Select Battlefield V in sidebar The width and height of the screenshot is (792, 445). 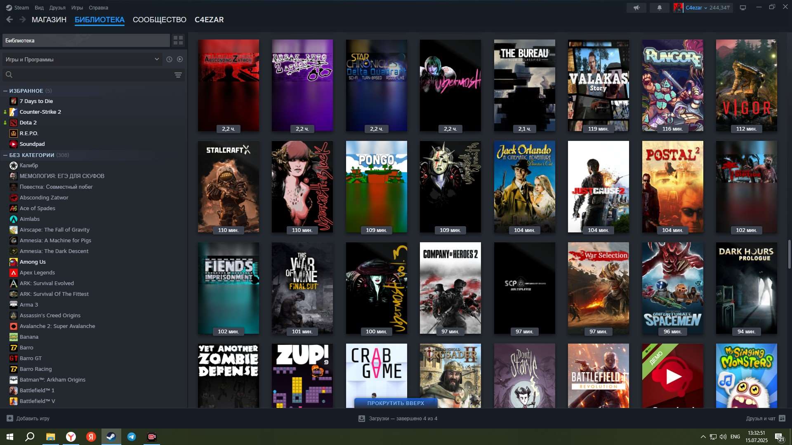point(37,401)
